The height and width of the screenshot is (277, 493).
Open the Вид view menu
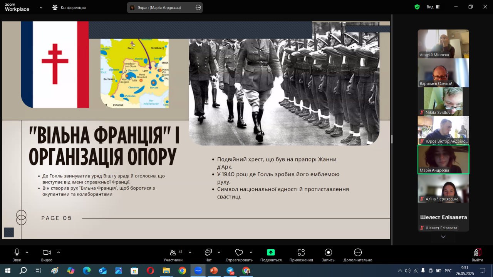pos(434,7)
